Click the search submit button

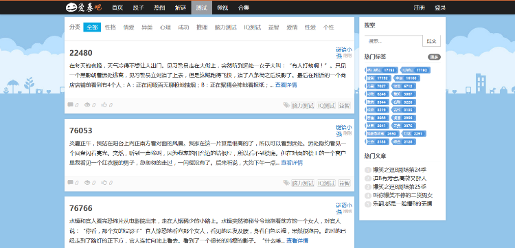pos(432,41)
